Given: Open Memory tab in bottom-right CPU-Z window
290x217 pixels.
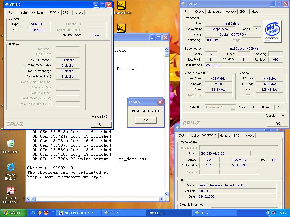Looking at the screenshot, I should click(225, 136).
